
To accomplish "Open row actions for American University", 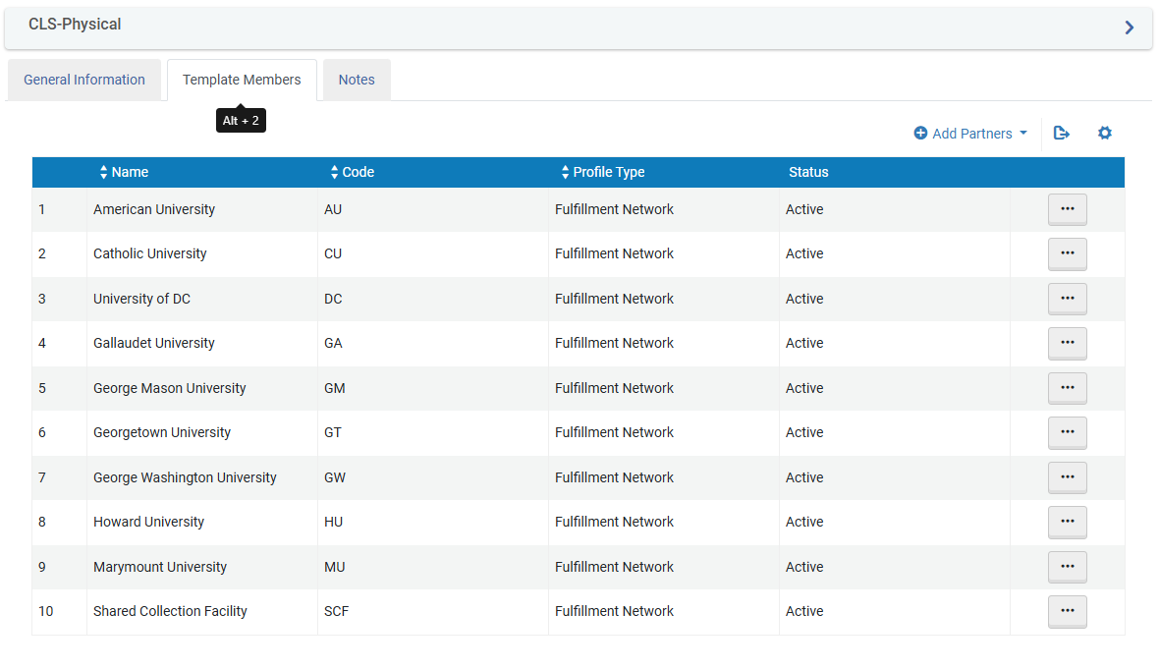I will (x=1067, y=209).
